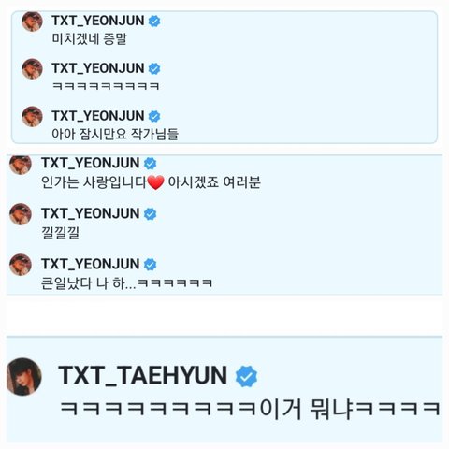Click TXT_TAEHYUN's profile picture
This screenshot has height=449, width=449.
(24, 376)
